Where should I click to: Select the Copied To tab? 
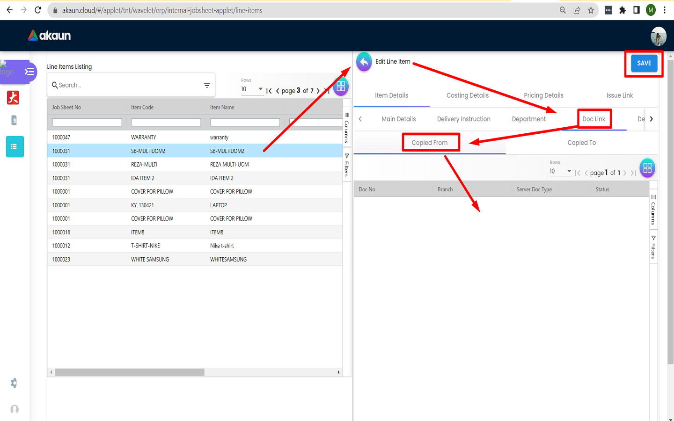click(x=581, y=143)
